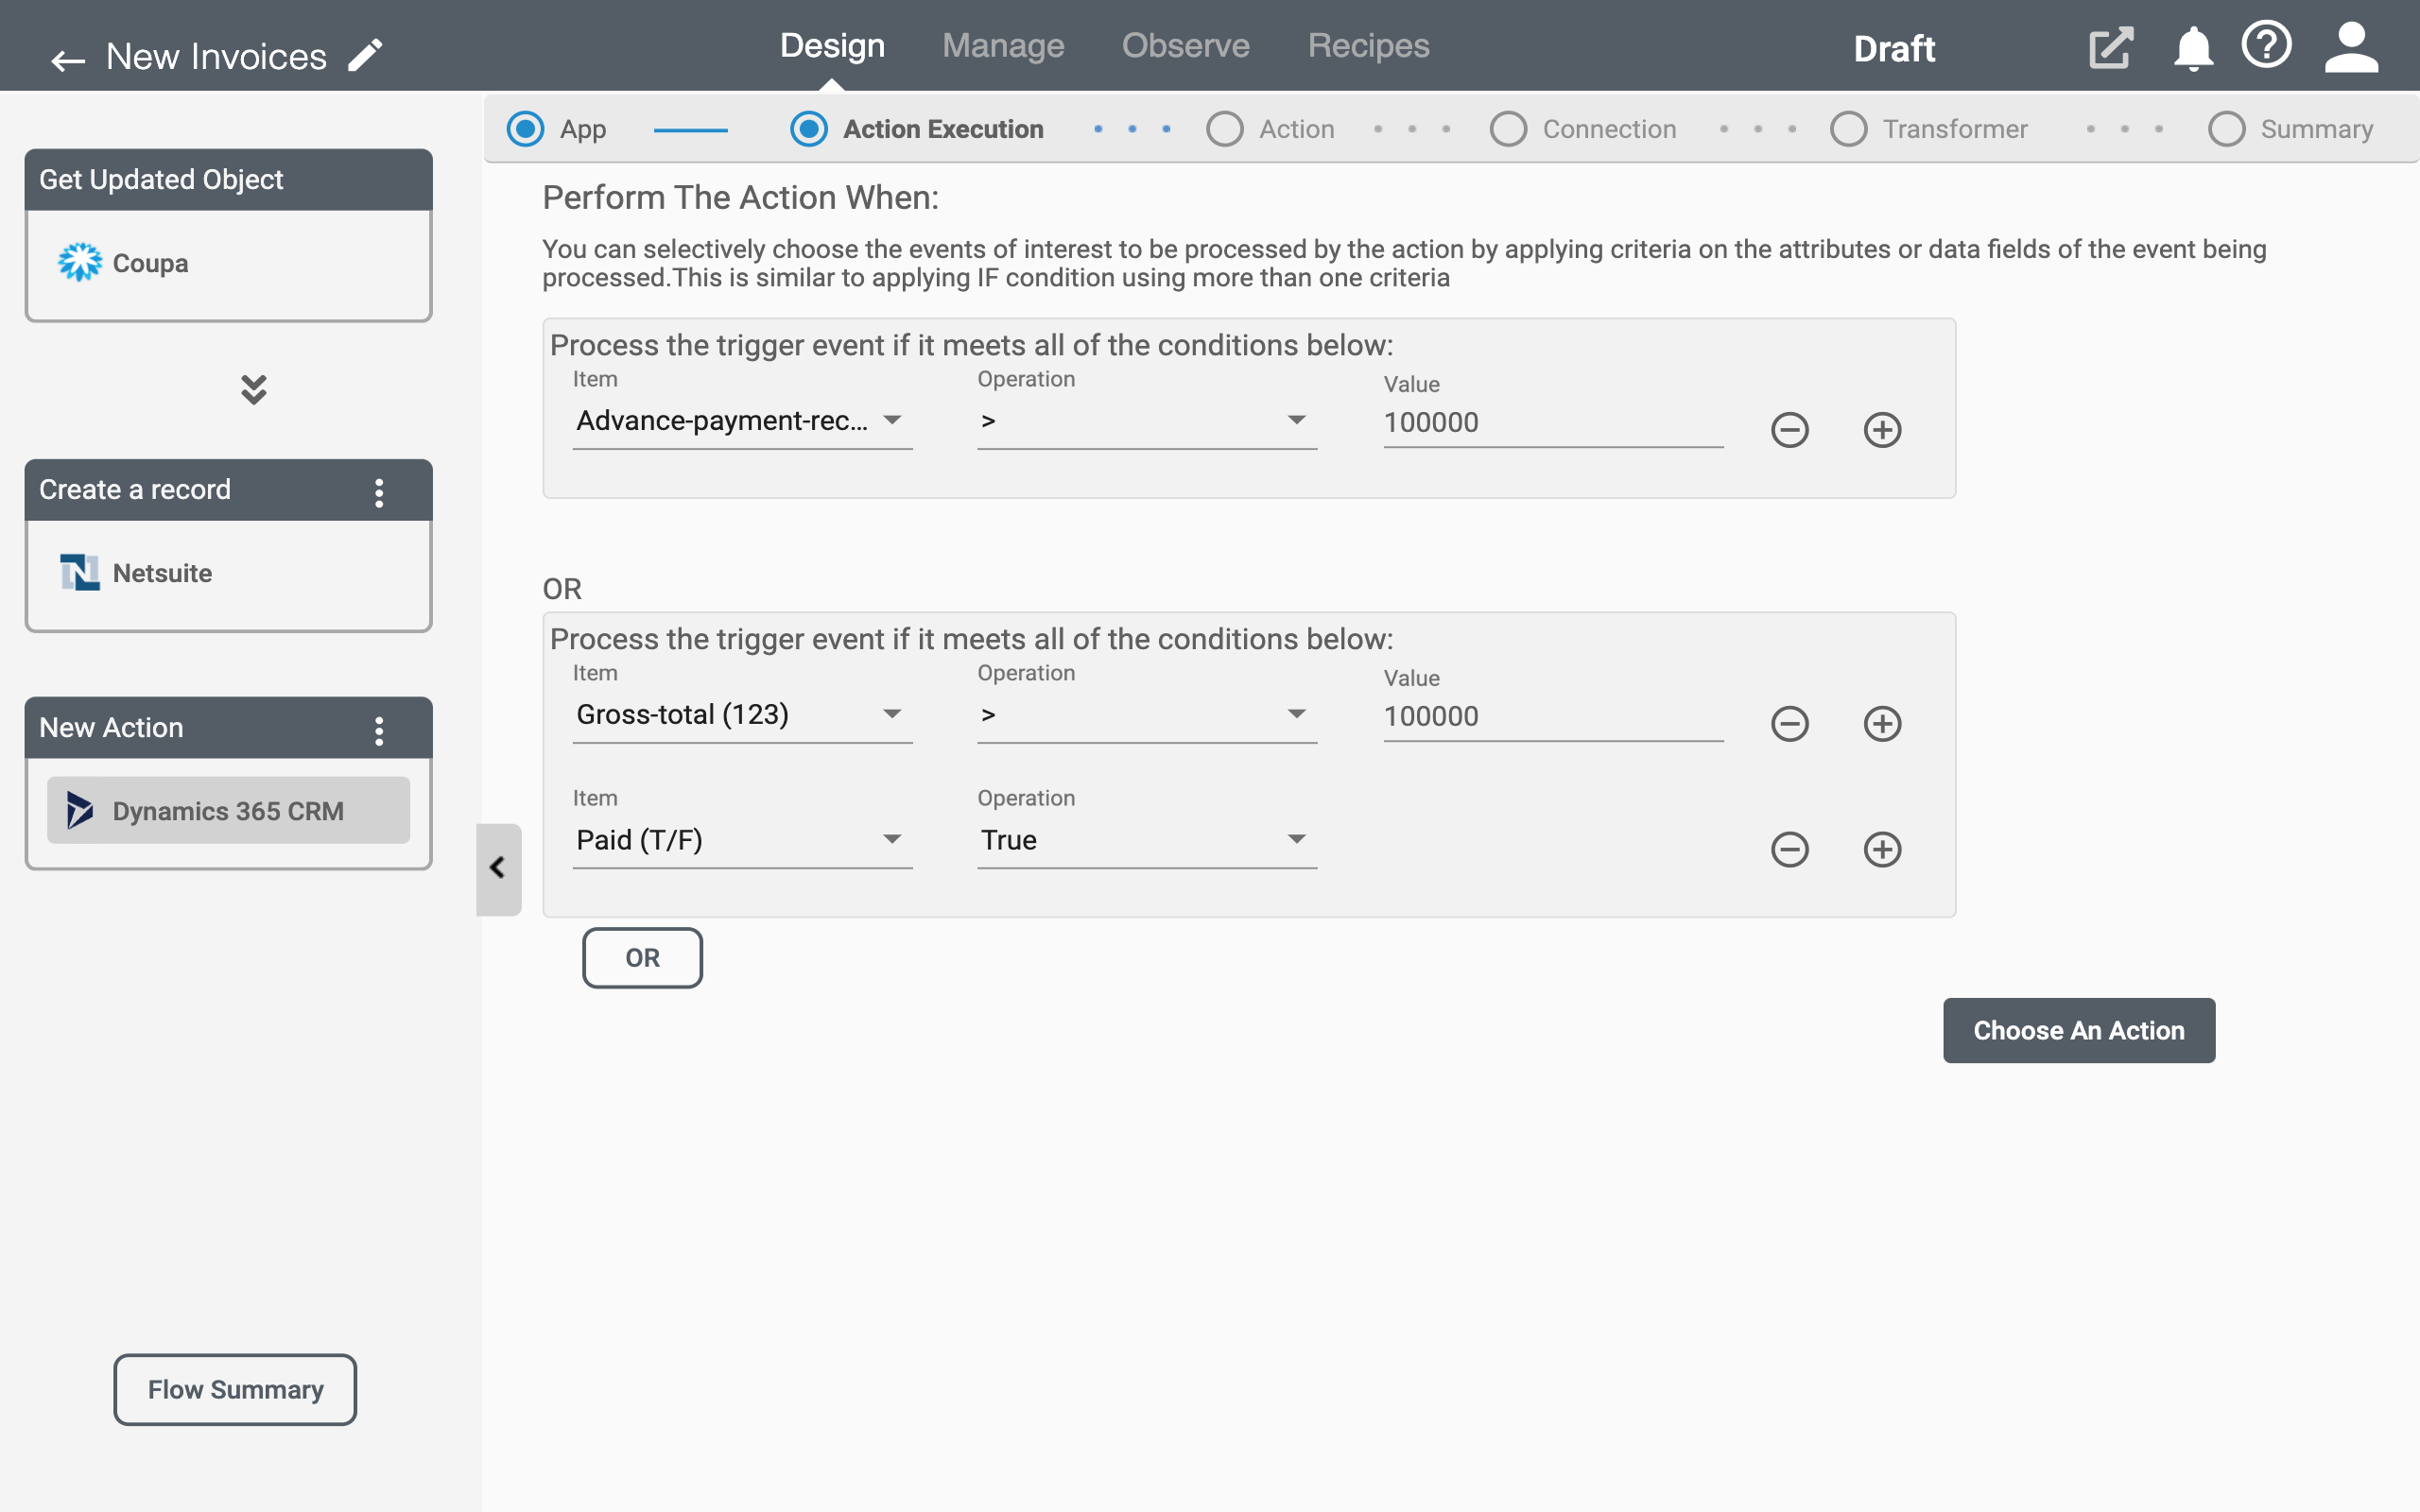This screenshot has height=1512, width=2420.
Task: Open external link icon in top bar
Action: [x=2111, y=48]
